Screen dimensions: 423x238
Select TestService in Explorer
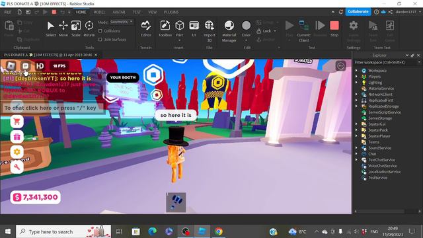(x=377, y=178)
